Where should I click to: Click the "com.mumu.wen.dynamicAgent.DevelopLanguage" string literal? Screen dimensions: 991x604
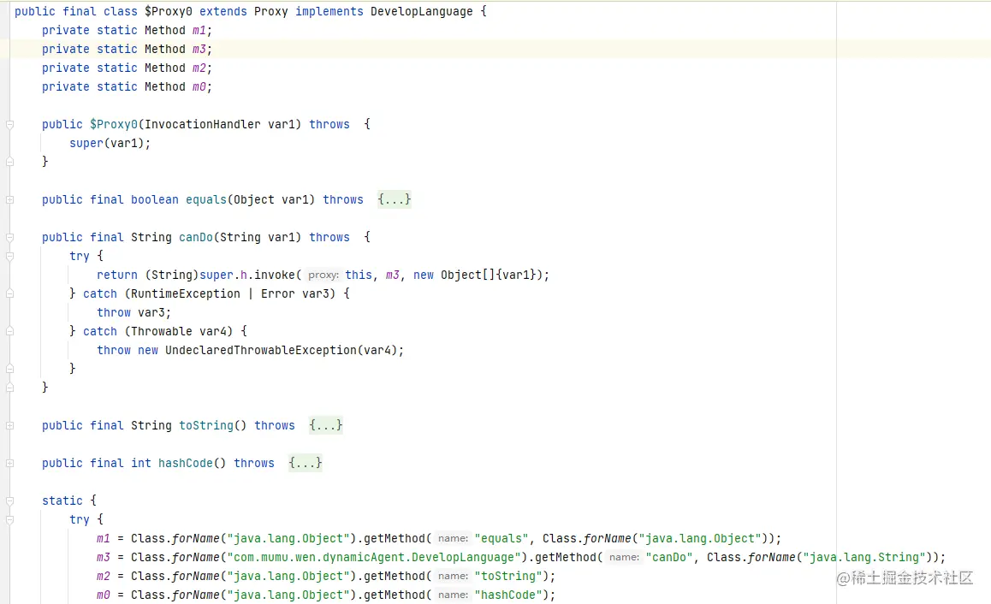374,557
